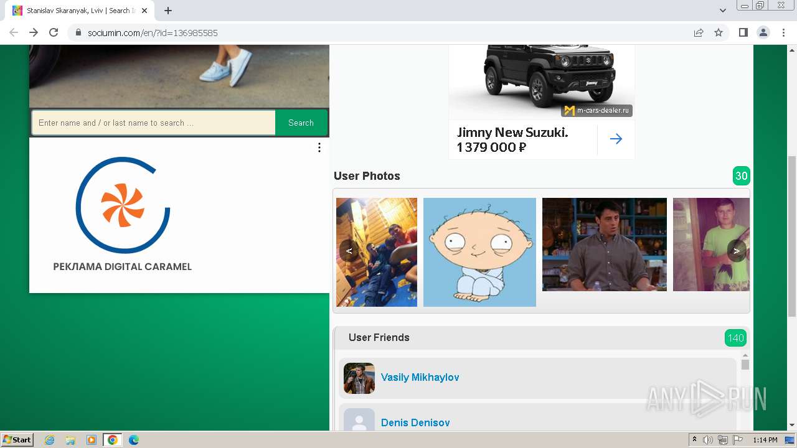The width and height of the screenshot is (797, 448).
Task: Click the User Photos count badge 30
Action: point(741,176)
